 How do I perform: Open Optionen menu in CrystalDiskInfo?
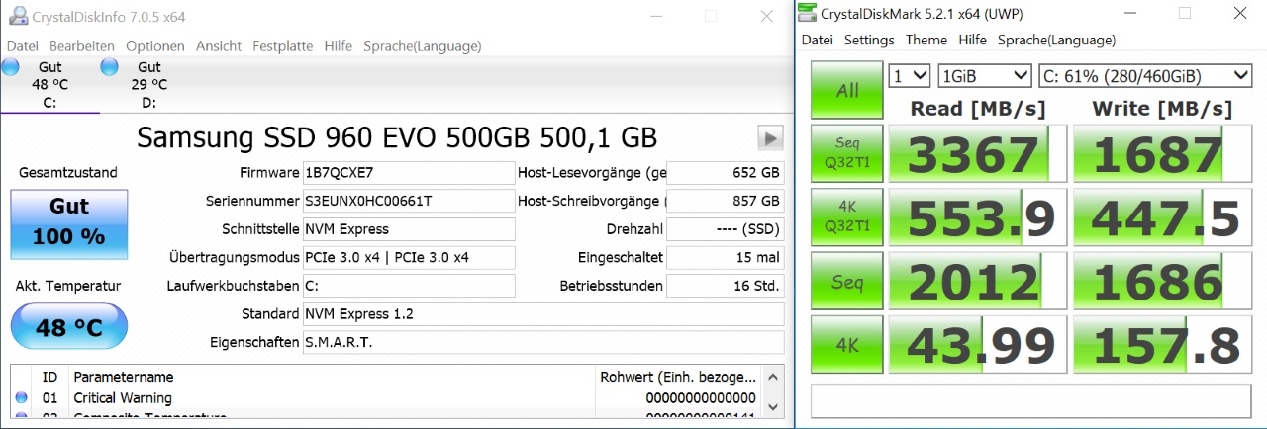tap(155, 46)
